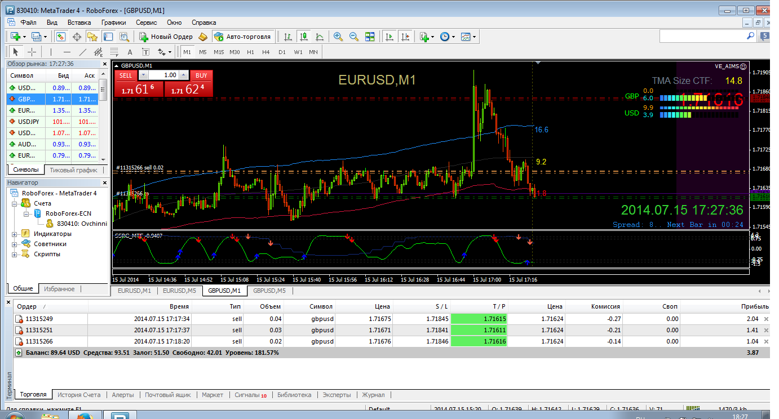Image resolution: width=779 pixels, height=419 pixels.
Task: Click the volume field showing 1.00
Action: [x=164, y=75]
